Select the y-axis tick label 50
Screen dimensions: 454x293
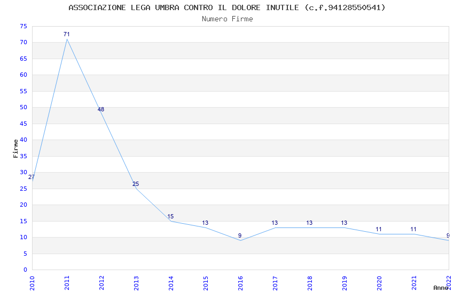click(24, 108)
